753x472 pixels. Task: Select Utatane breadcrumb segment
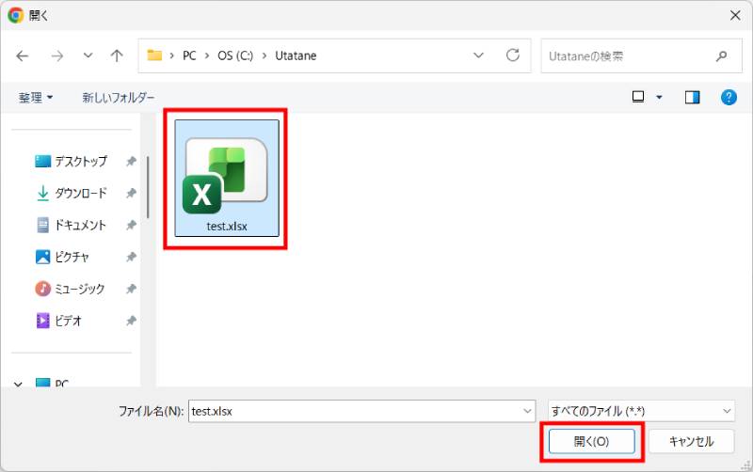(296, 55)
